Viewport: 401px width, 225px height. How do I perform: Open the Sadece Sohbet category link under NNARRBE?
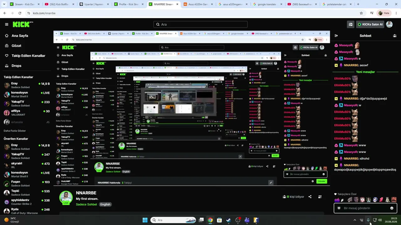86,204
